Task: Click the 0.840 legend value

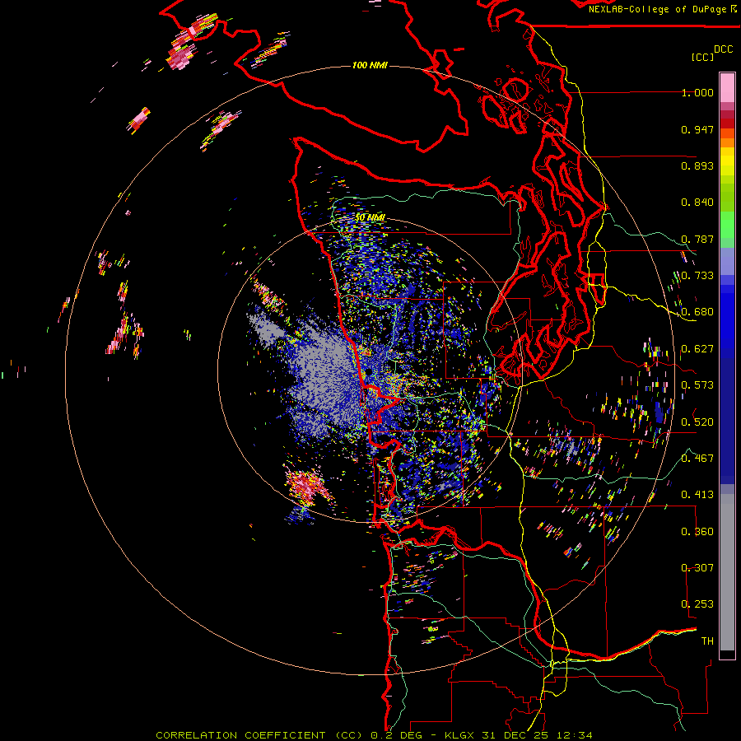Action: 697,203
